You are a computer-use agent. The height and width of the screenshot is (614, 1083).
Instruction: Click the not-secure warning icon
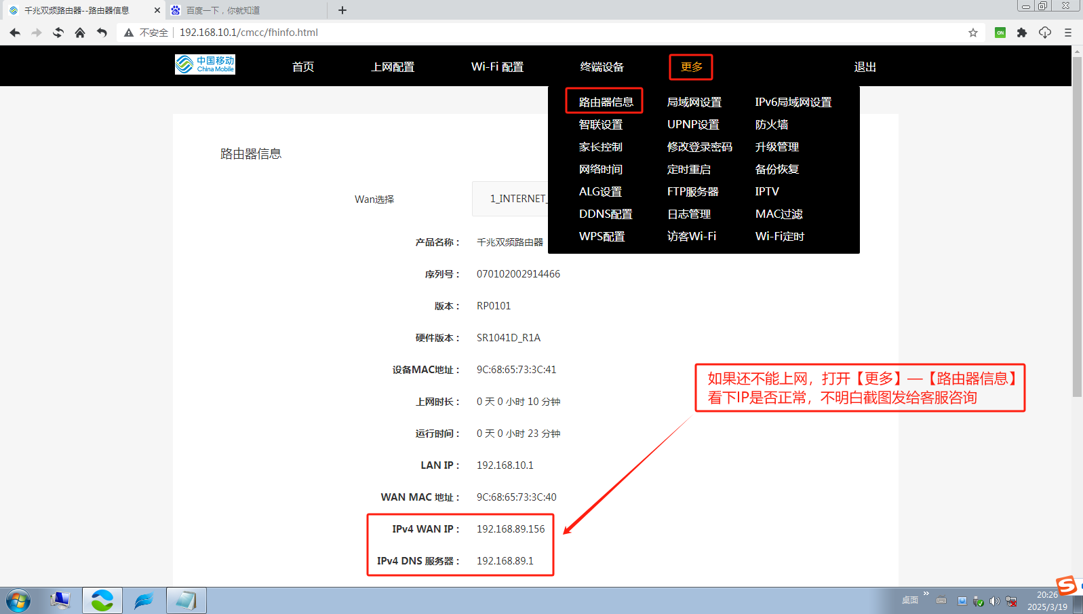[x=129, y=33]
